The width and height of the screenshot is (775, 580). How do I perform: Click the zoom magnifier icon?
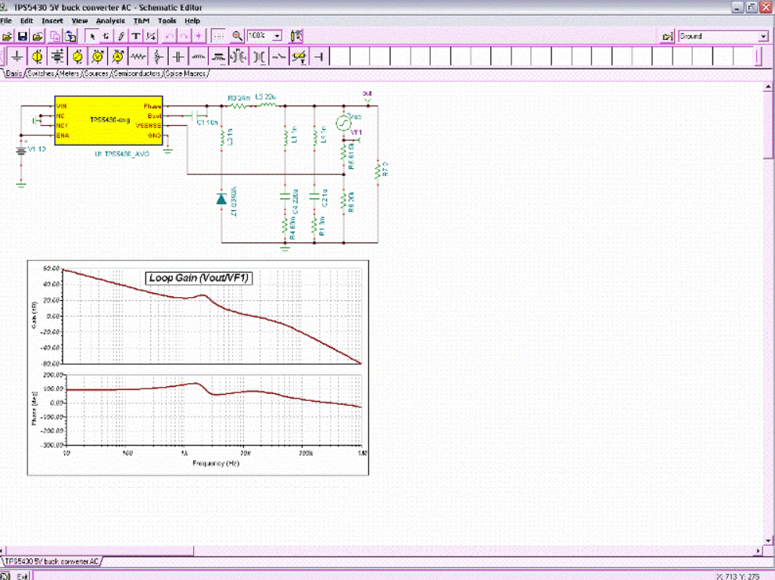(237, 36)
